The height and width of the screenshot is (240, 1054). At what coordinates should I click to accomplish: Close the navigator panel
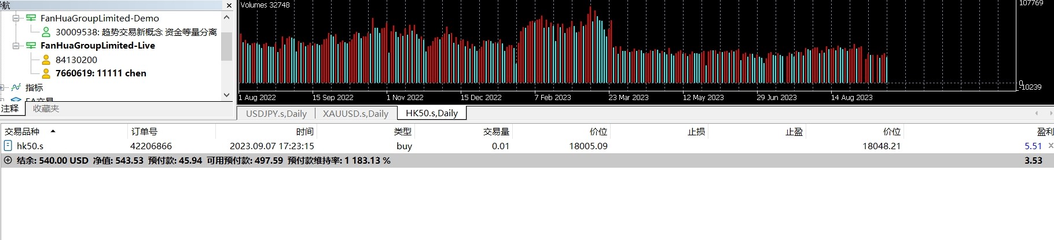(x=229, y=5)
